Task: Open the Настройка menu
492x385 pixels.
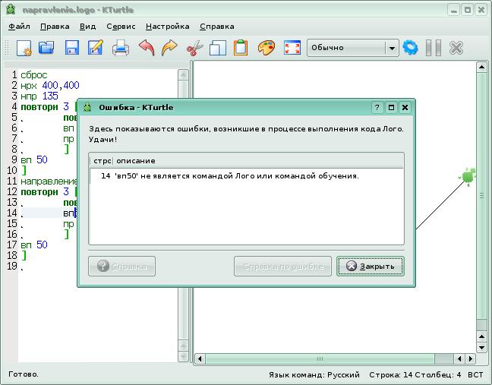Action: pyautogui.click(x=167, y=26)
